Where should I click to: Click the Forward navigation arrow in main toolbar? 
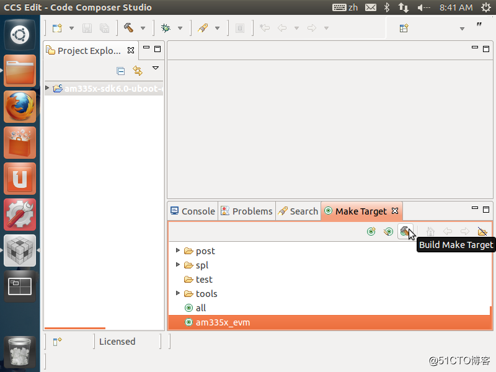click(312, 28)
